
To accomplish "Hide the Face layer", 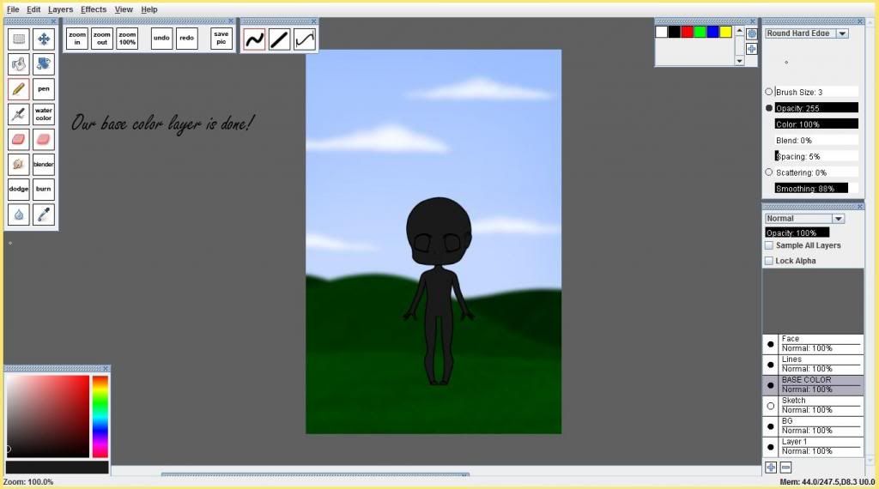I will [x=770, y=344].
